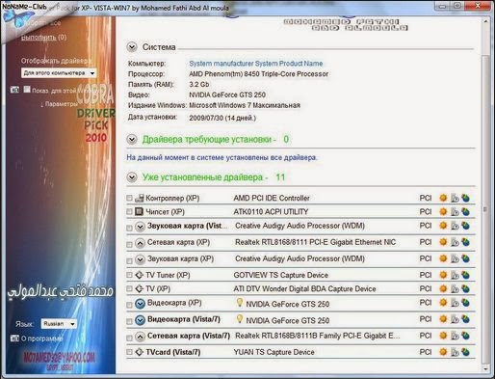Tick the Чипсет (XP) checkbox
The height and width of the screenshot is (379, 495).
129,212
